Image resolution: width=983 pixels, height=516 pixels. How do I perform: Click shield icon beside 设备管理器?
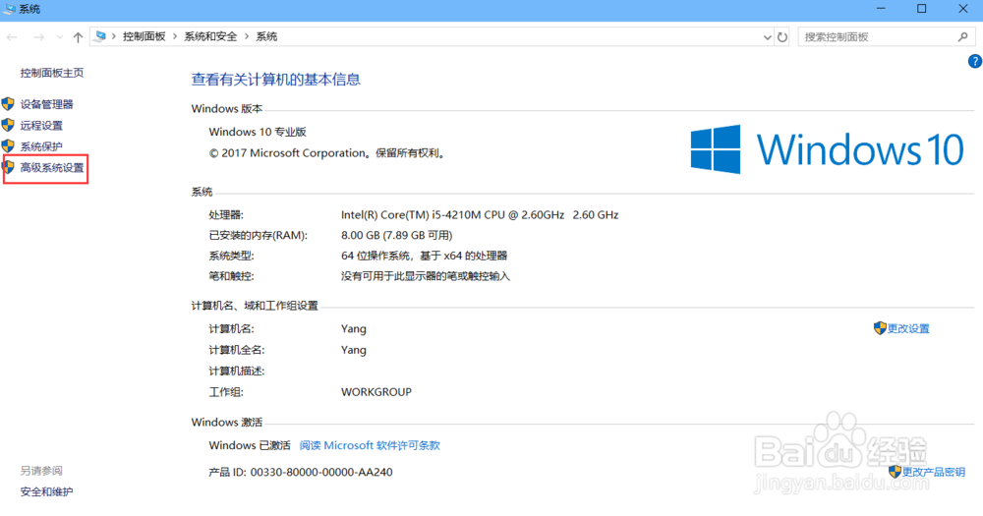pos(8,103)
